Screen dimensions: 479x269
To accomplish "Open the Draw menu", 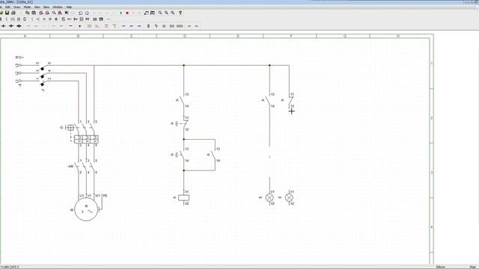I will tap(16, 7).
